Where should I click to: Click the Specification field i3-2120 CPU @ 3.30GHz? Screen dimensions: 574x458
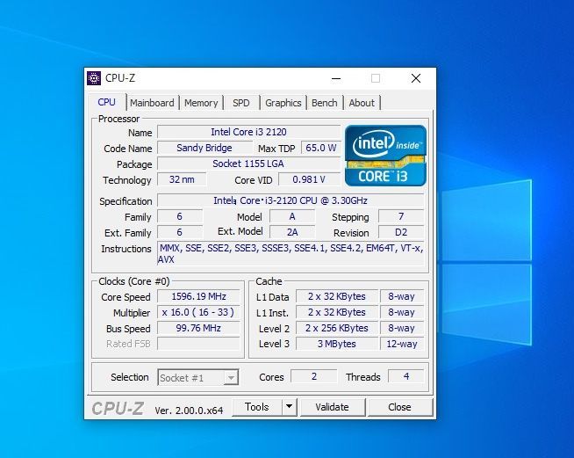[x=291, y=200]
